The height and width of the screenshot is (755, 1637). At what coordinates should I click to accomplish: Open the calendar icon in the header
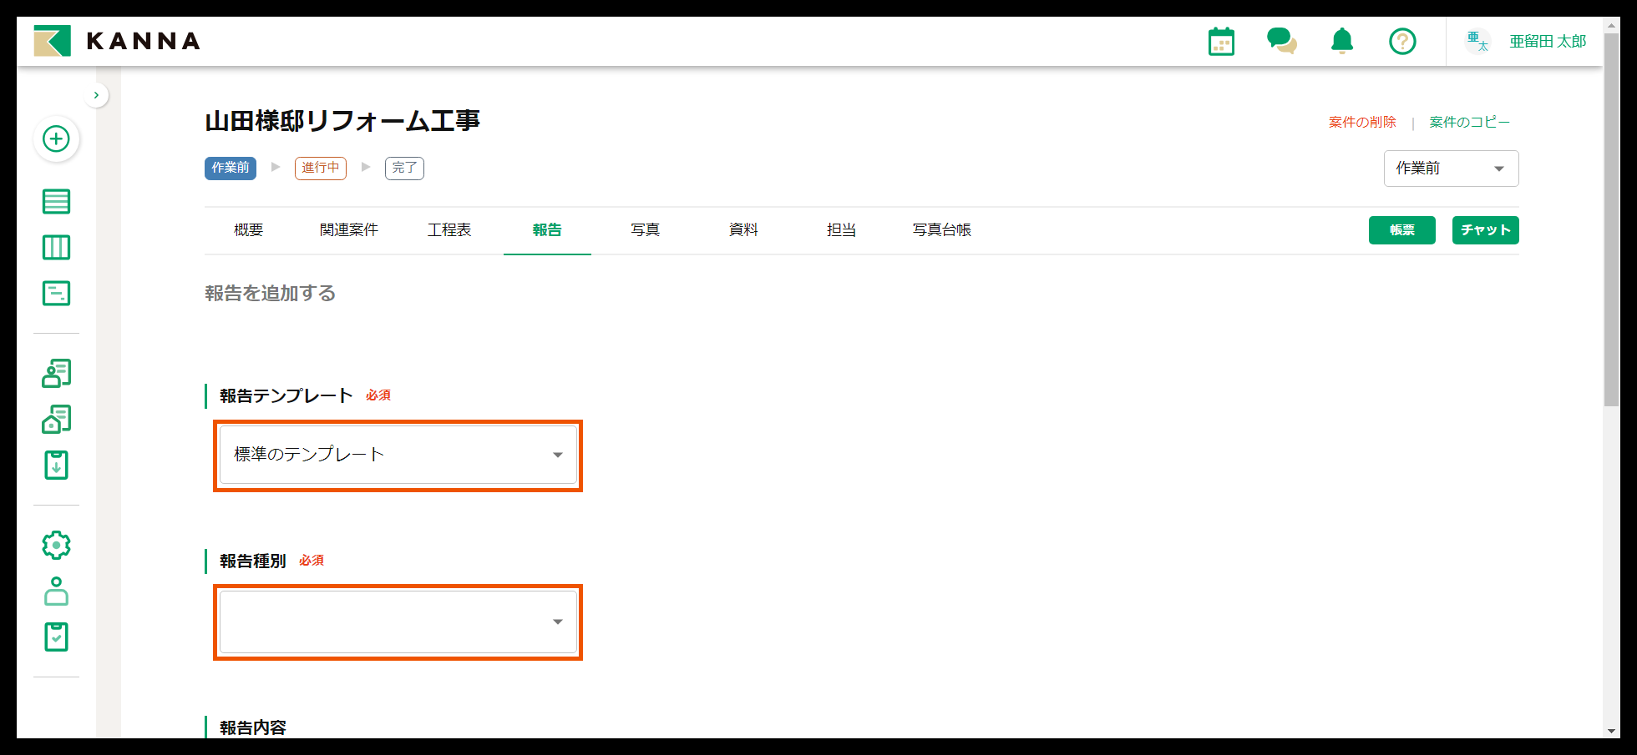(x=1221, y=40)
